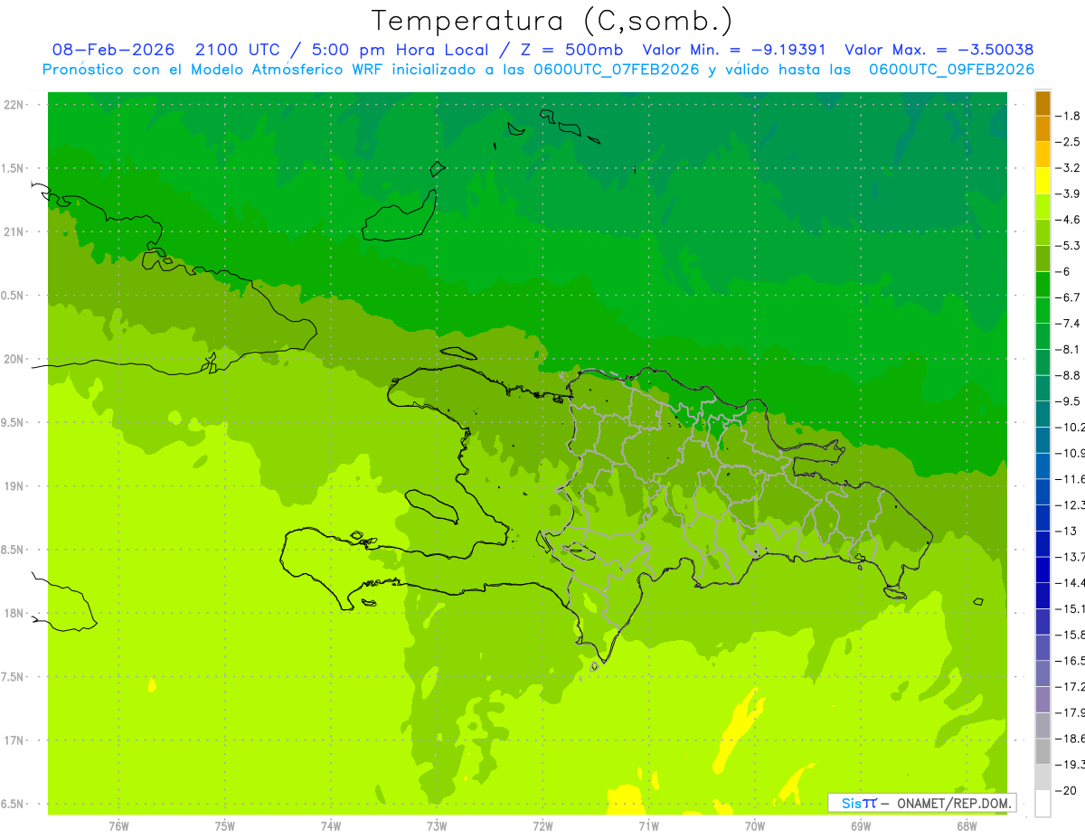Click the "-7.4" colorbar label
Image resolution: width=1085 pixels, height=838 pixels.
coord(1070,324)
